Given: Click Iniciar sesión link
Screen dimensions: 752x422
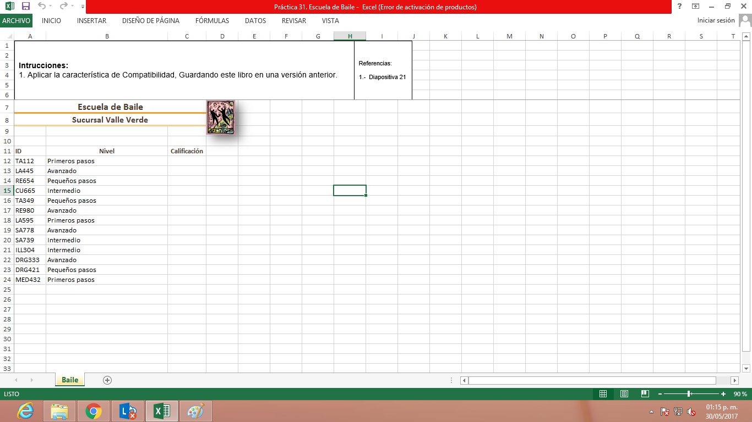Looking at the screenshot, I should [716, 20].
